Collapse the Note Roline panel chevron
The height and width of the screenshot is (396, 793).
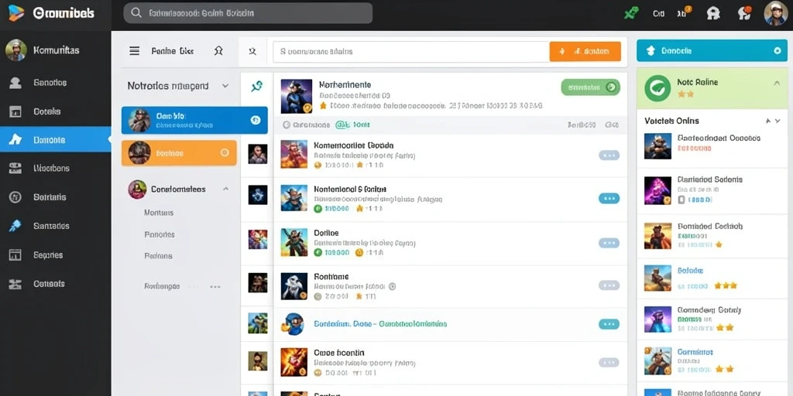[x=777, y=84]
